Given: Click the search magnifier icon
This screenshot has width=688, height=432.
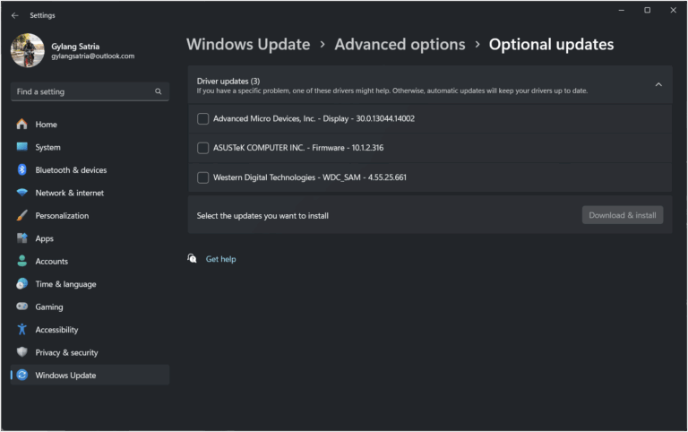Looking at the screenshot, I should tap(158, 91).
